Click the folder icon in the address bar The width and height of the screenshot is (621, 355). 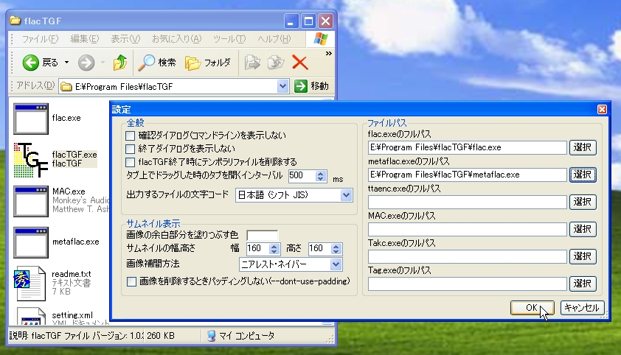coord(66,87)
